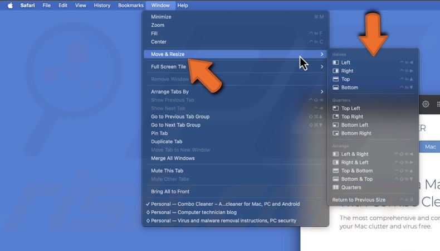
Task: Select Right half text in submenu
Action: 347,71
